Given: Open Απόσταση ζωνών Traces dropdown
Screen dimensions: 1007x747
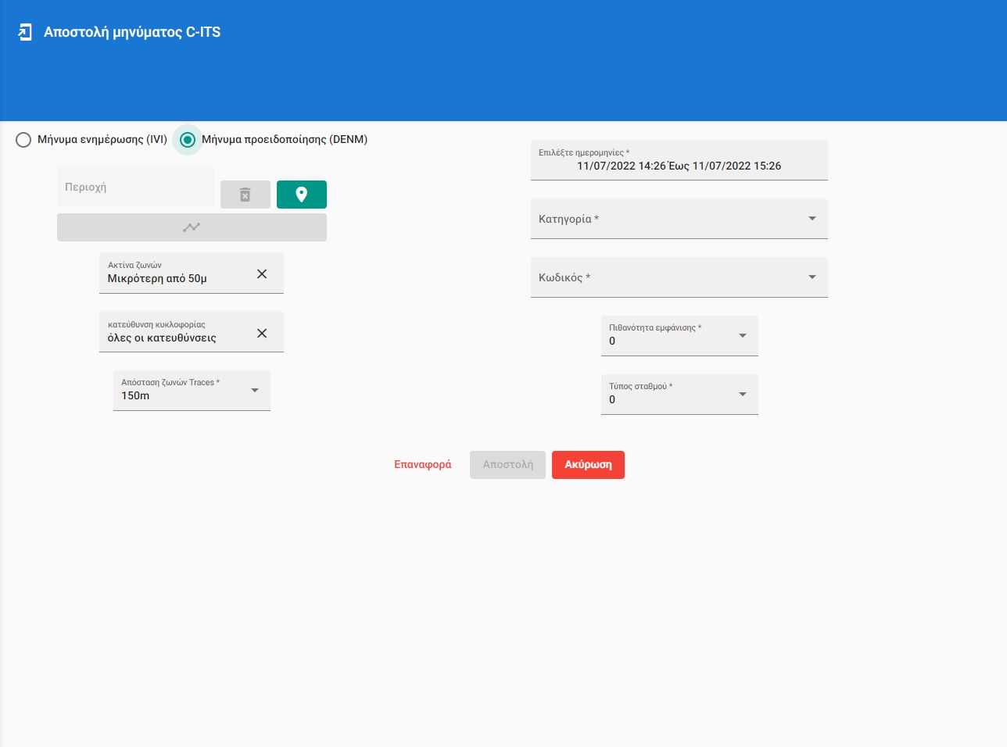Looking at the screenshot, I should 192,391.
